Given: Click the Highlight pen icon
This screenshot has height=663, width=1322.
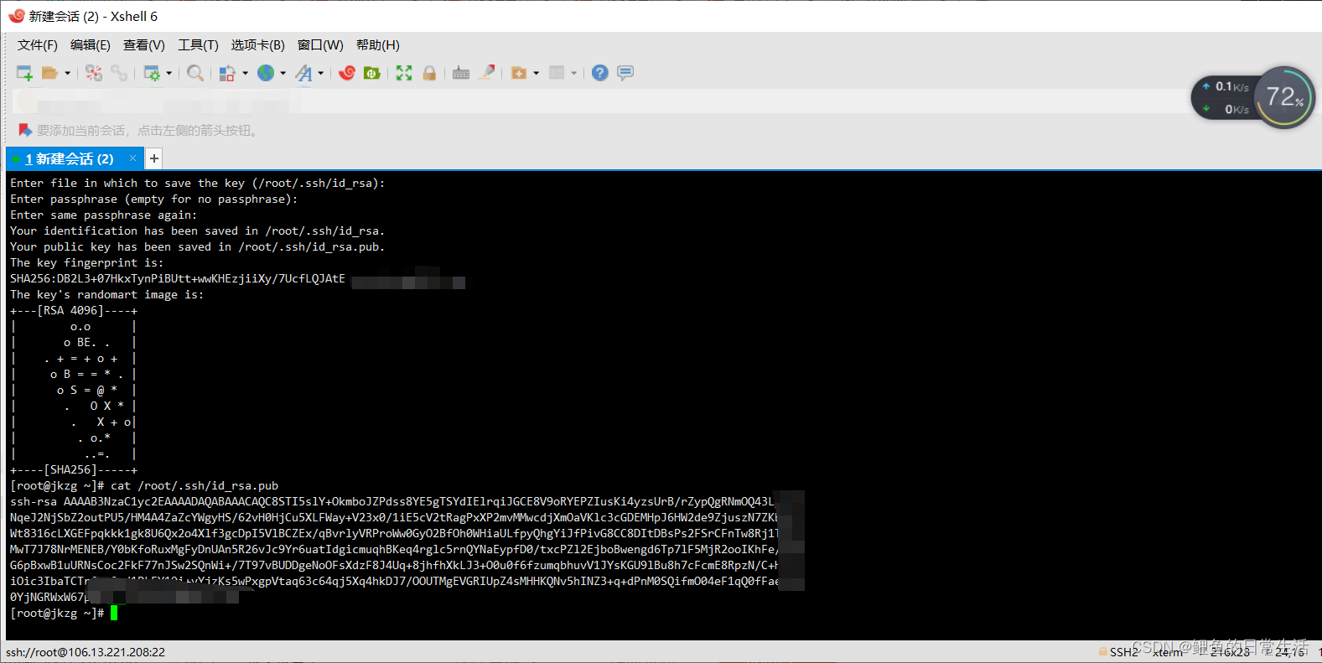Looking at the screenshot, I should (486, 73).
